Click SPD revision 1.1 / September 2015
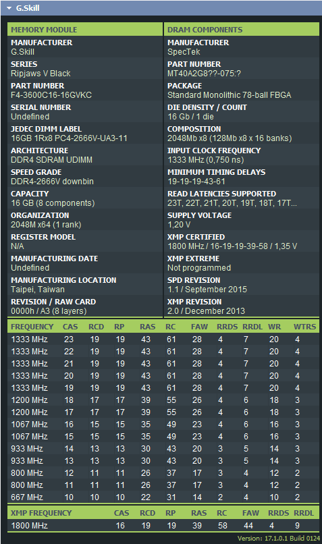 click(207, 290)
